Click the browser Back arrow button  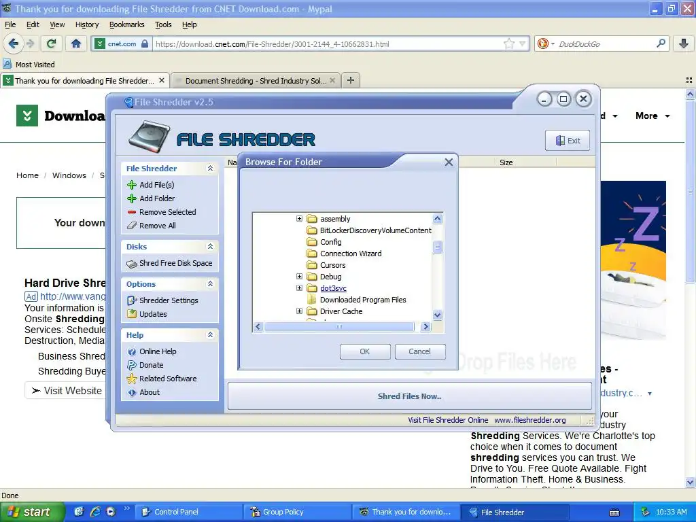pyautogui.click(x=14, y=43)
